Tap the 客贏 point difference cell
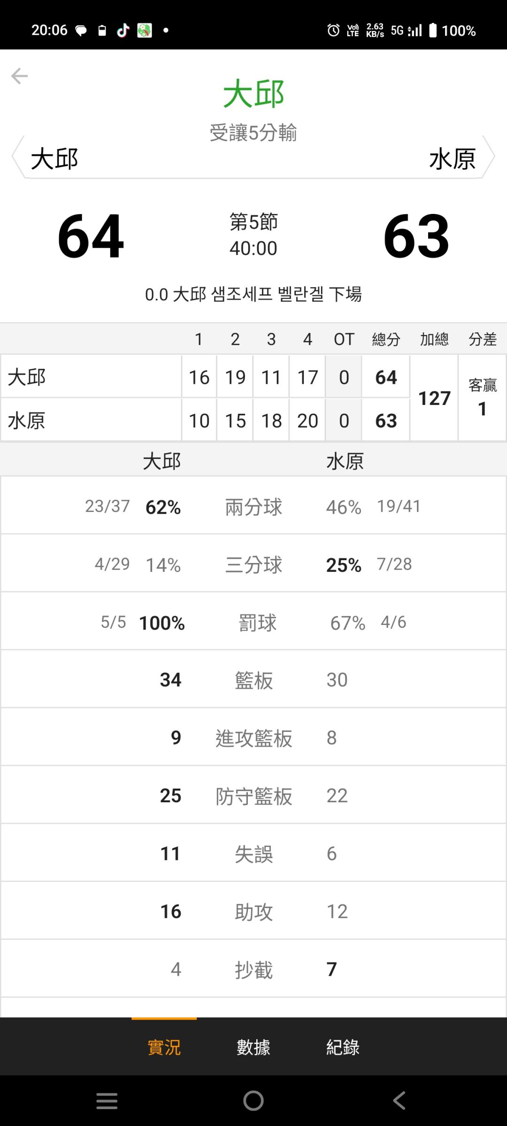This screenshot has width=507, height=1126. click(x=482, y=397)
